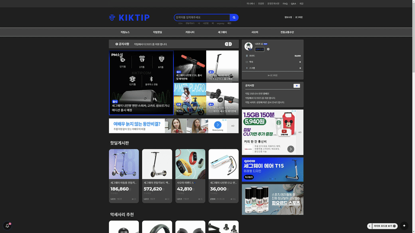415x233 pixels.
Task: Close the 1.5GB mobile plan ad
Action: click(x=295, y=111)
